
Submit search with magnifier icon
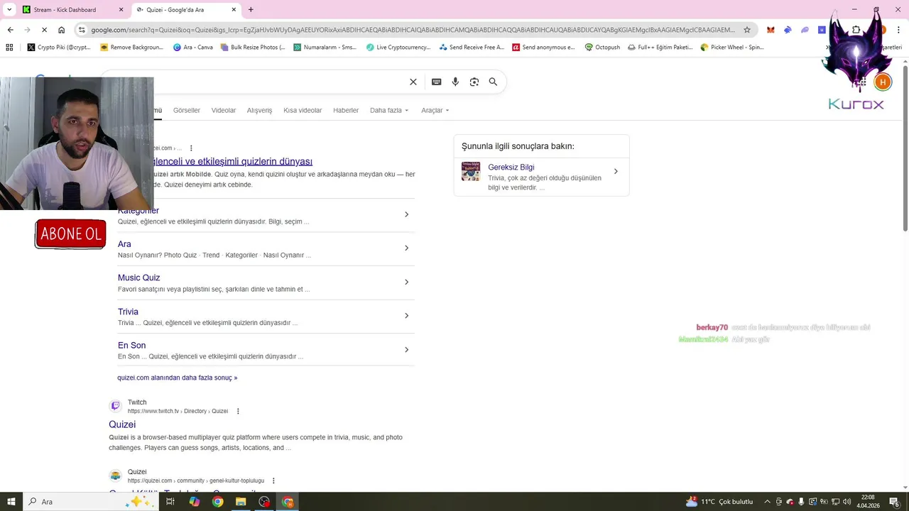click(x=493, y=82)
